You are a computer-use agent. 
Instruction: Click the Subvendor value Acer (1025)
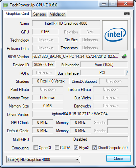point(104,65)
